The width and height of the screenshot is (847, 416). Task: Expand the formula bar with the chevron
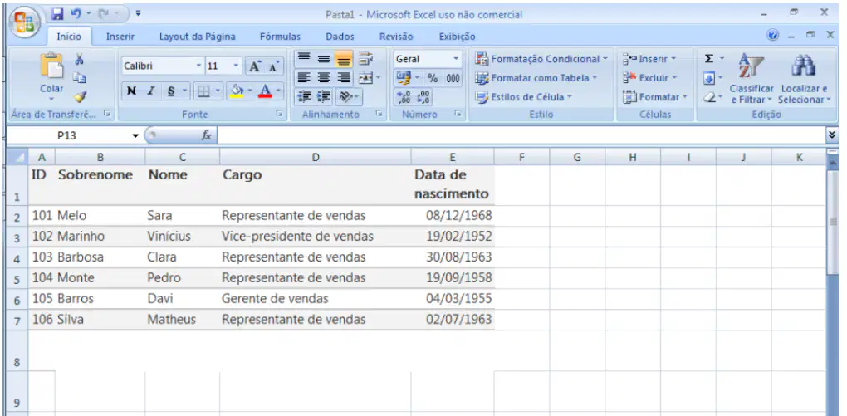(x=832, y=135)
